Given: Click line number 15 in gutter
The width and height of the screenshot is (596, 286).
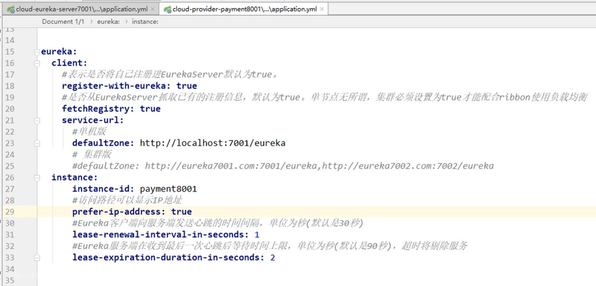Looking at the screenshot, I should (9, 52).
